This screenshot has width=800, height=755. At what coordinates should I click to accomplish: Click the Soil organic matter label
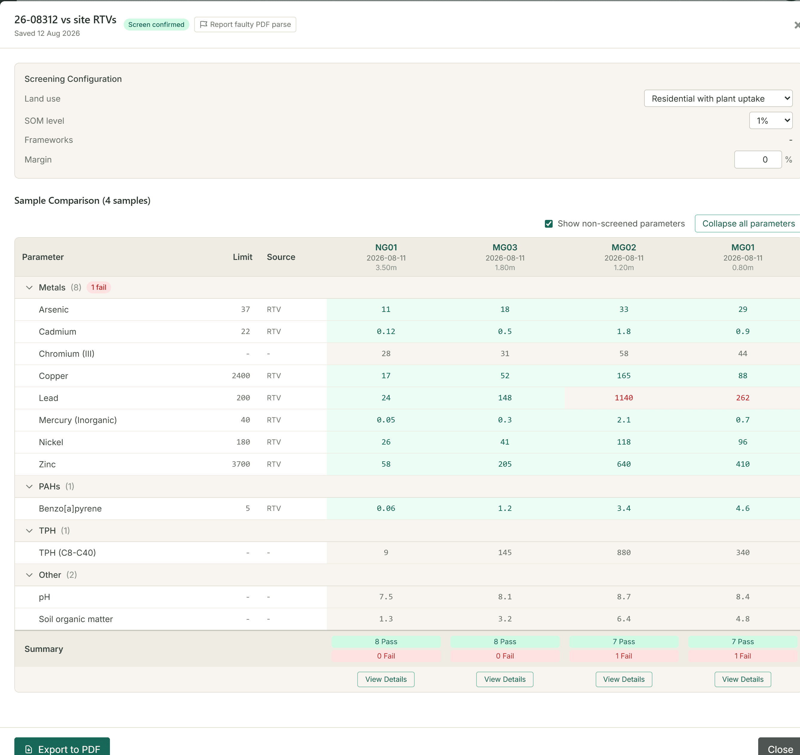(x=76, y=619)
